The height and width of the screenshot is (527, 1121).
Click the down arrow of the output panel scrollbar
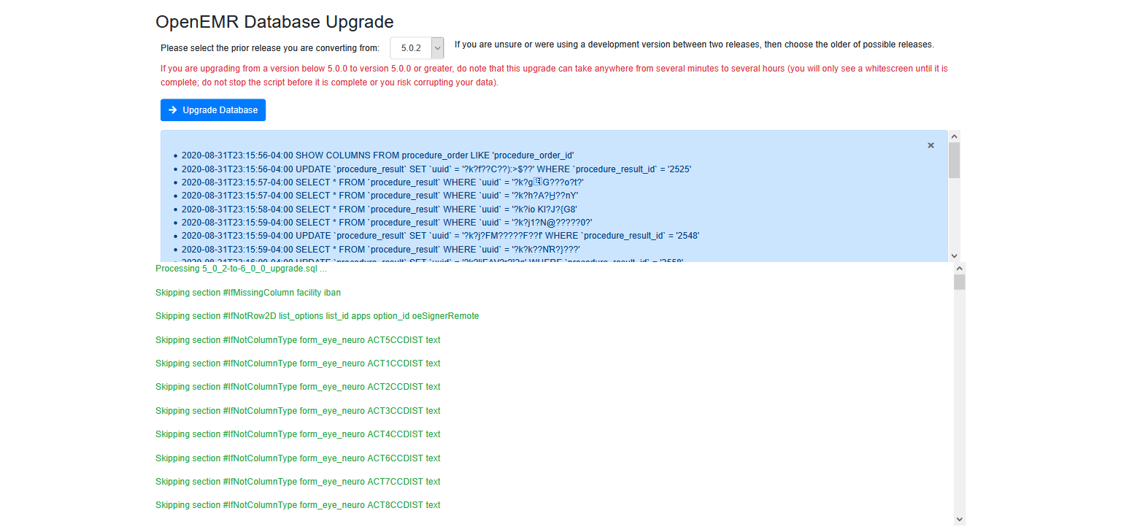pos(960,518)
